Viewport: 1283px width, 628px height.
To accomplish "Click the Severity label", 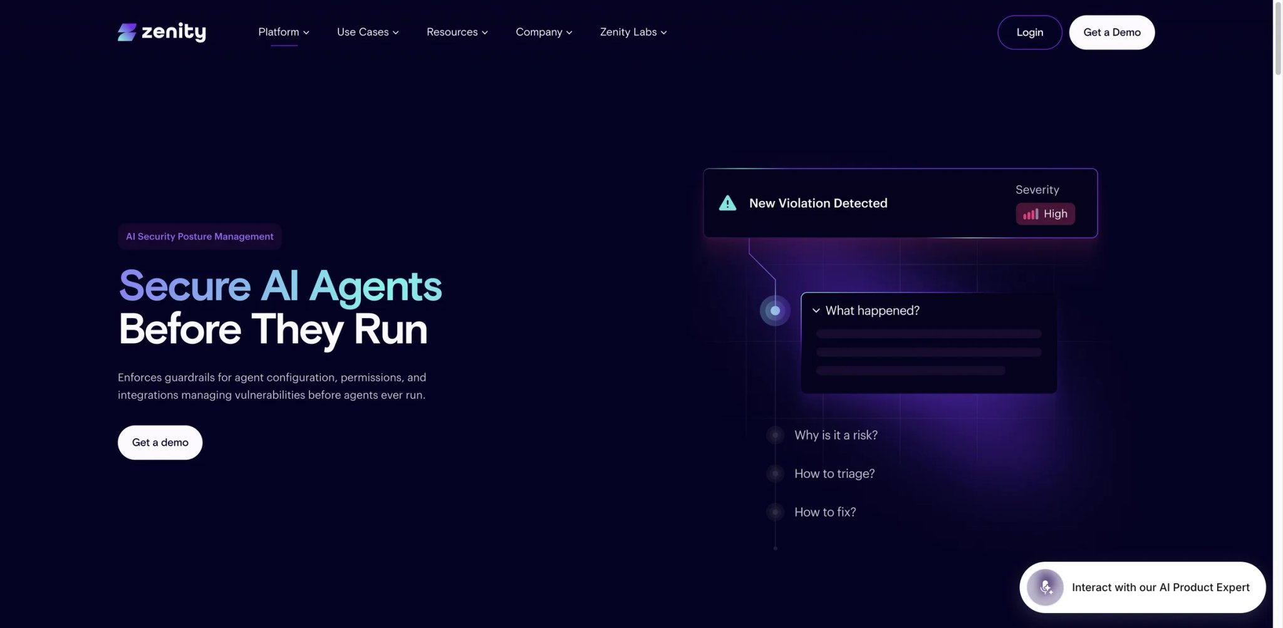I will [1037, 190].
